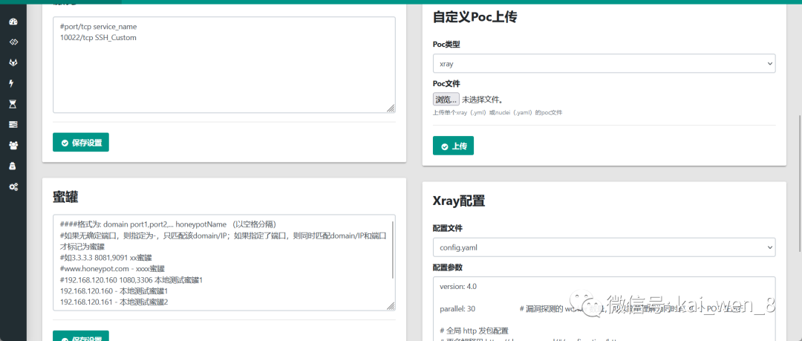Viewport: 802px width, 341px height.
Task: Open the users group icon in sidebar
Action: pos(14,146)
